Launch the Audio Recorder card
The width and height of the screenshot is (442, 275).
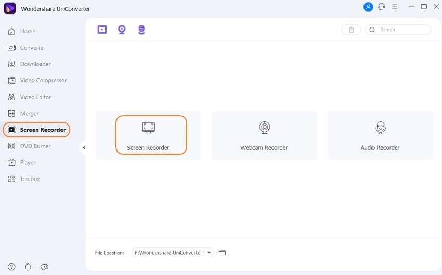pos(380,135)
